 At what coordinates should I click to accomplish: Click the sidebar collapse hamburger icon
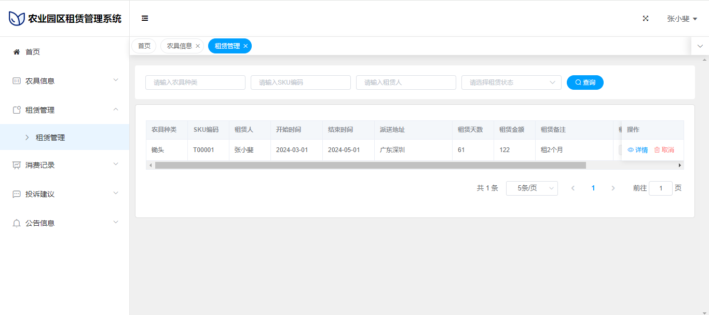coord(145,18)
